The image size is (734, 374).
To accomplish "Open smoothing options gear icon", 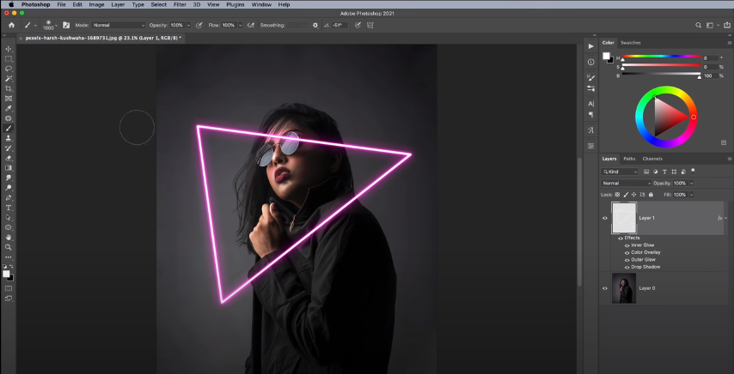I will point(315,26).
